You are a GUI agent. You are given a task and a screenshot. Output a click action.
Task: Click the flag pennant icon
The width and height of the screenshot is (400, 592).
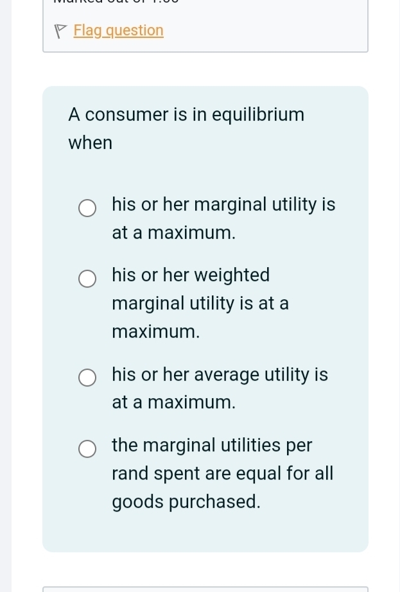point(61,30)
